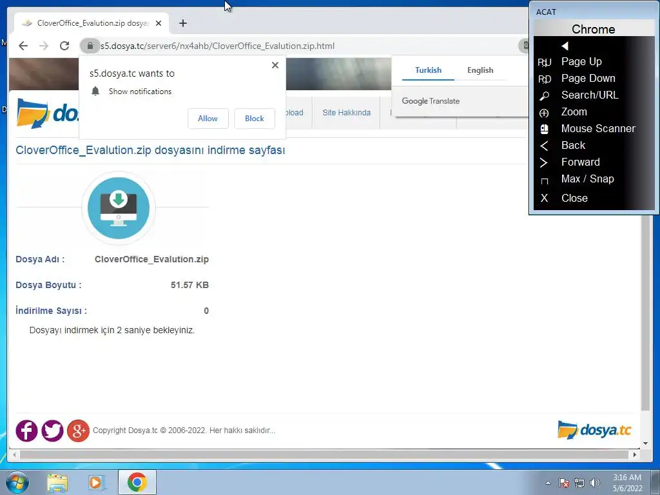Click the scroll right arrow
Screen dimensions: 660x495
635,454
